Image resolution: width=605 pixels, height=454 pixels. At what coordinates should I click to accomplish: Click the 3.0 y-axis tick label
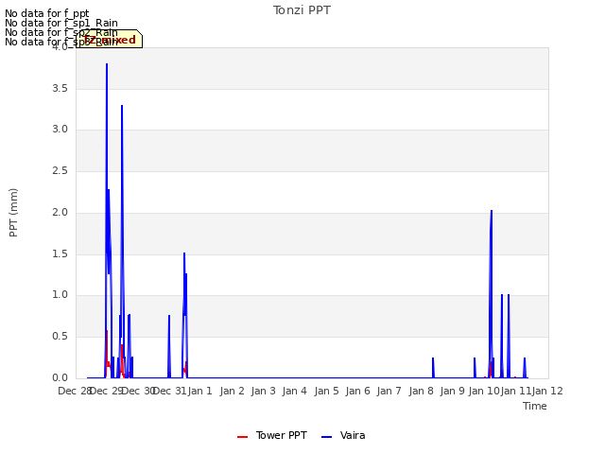[x=60, y=130]
